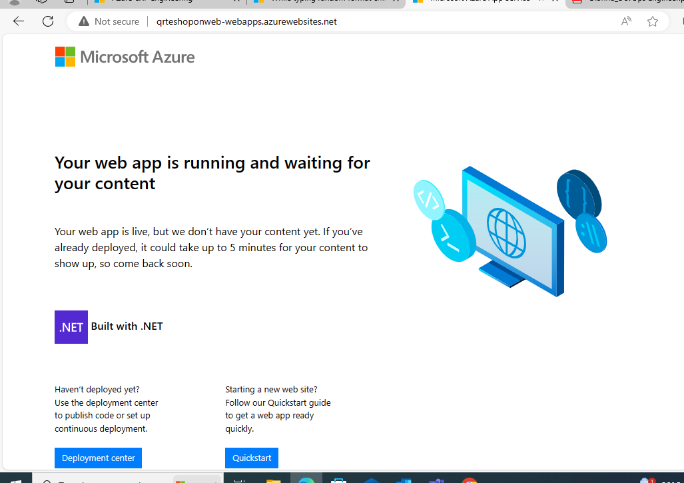Open the Deployment center
684x483 pixels.
click(x=98, y=458)
